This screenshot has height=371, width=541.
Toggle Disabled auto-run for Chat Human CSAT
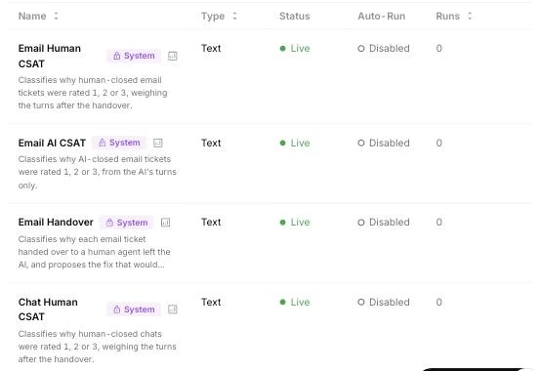384,302
